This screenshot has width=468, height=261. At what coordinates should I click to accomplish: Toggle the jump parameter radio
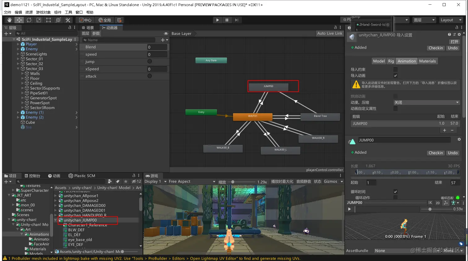point(149,61)
